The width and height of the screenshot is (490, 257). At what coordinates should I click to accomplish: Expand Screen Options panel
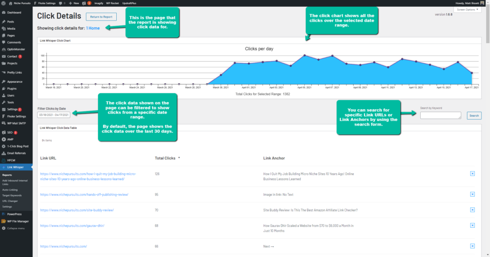tap(468, 10)
